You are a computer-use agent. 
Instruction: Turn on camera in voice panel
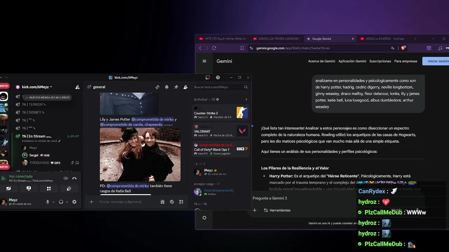point(8,188)
